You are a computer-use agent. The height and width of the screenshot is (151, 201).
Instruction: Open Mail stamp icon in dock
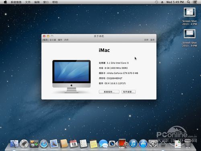click(x=54, y=143)
